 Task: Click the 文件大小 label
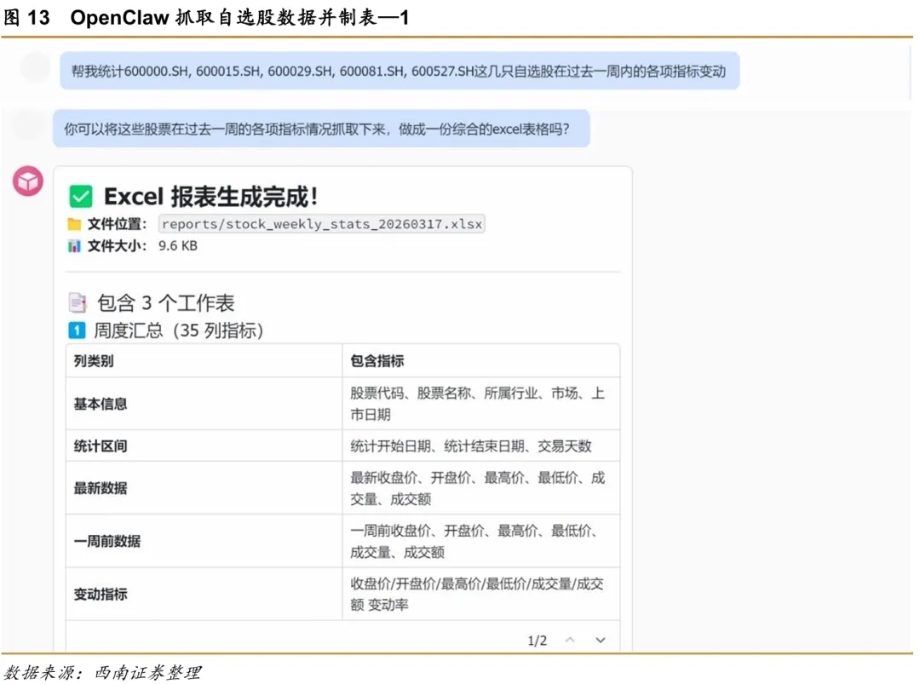point(117,246)
